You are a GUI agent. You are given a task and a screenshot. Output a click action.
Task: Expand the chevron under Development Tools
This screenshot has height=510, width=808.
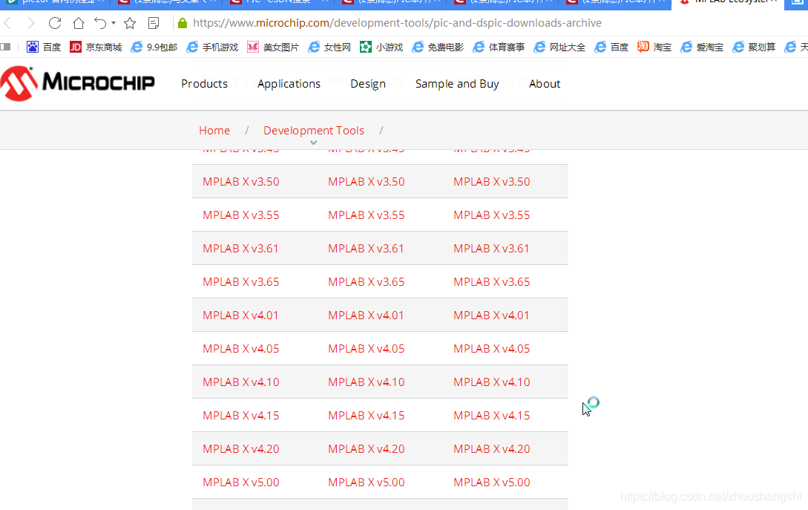coord(313,143)
